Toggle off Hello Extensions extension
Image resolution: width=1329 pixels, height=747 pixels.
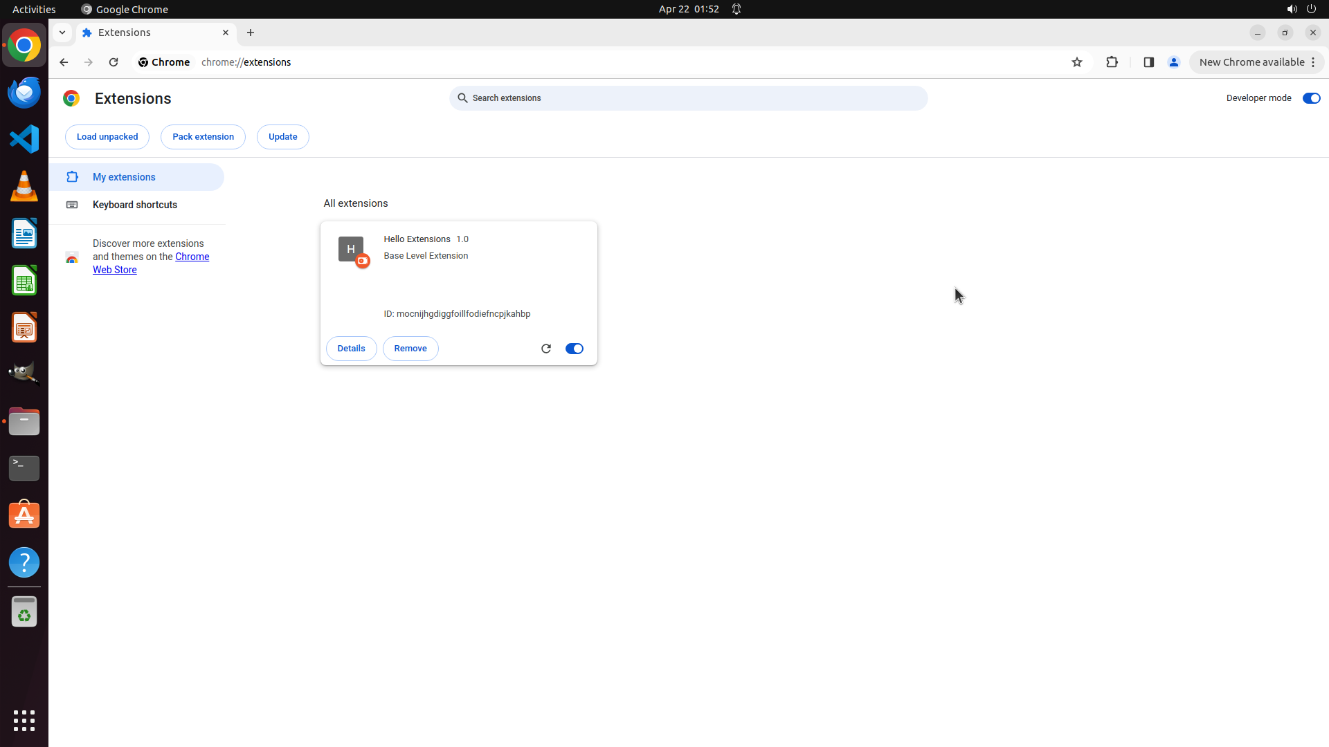point(574,349)
